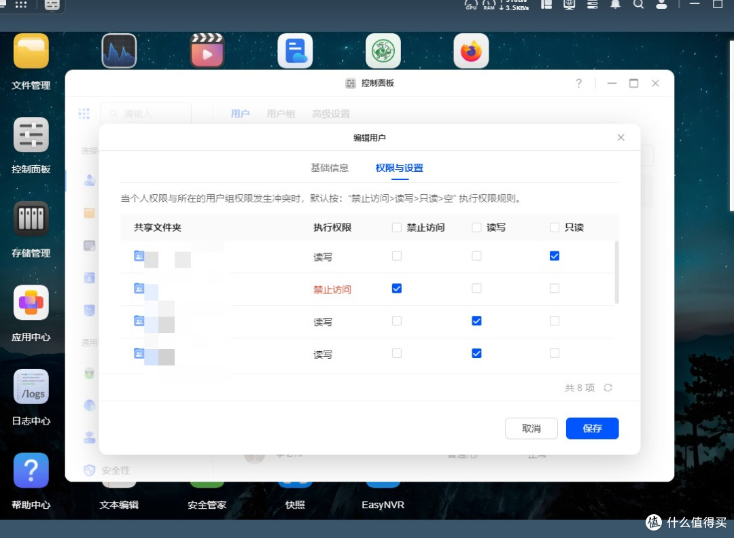Click the folder icon in the first row
The width and height of the screenshot is (734, 538).
(x=139, y=256)
